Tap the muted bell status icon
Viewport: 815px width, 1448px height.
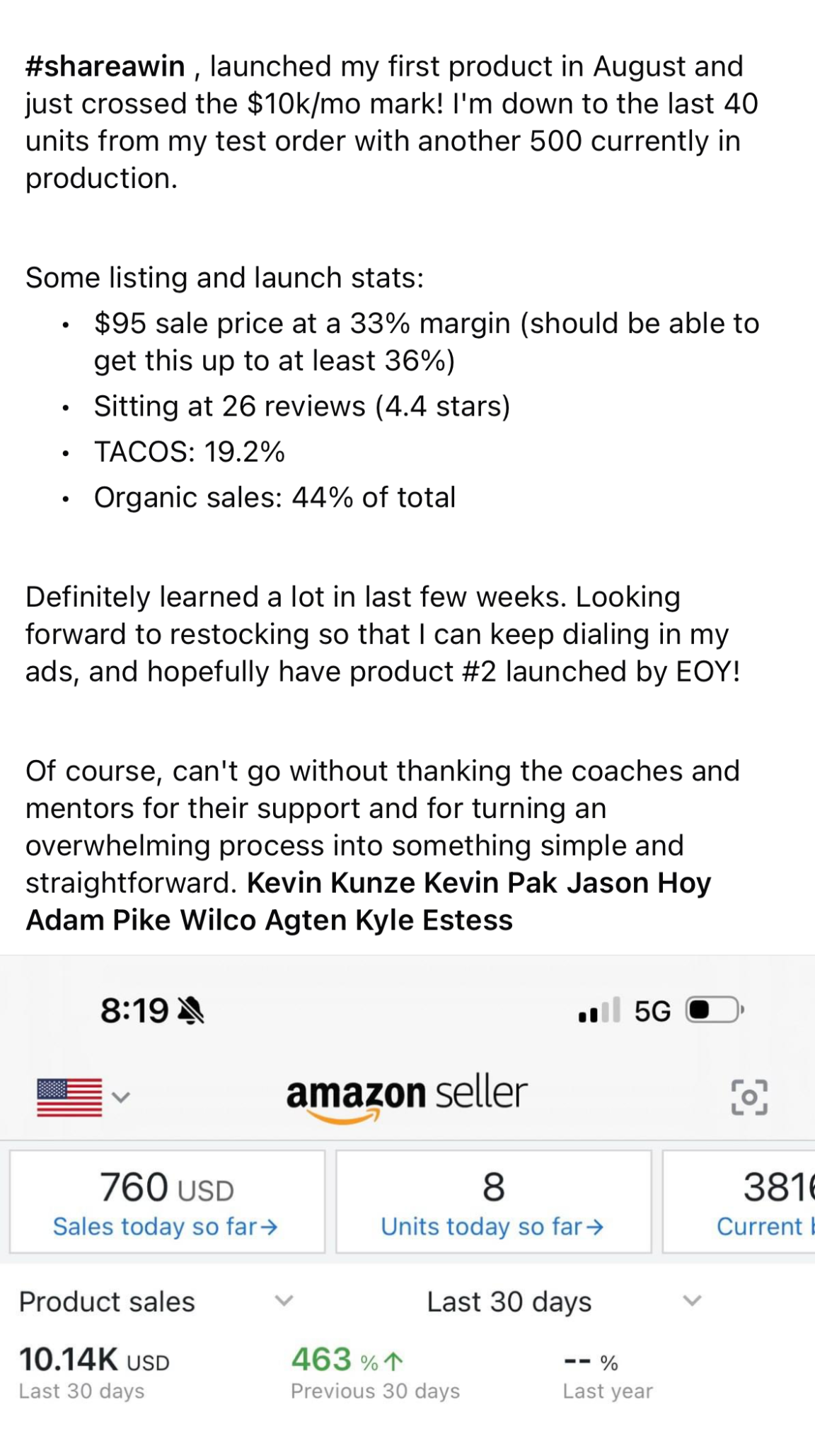click(x=191, y=1011)
